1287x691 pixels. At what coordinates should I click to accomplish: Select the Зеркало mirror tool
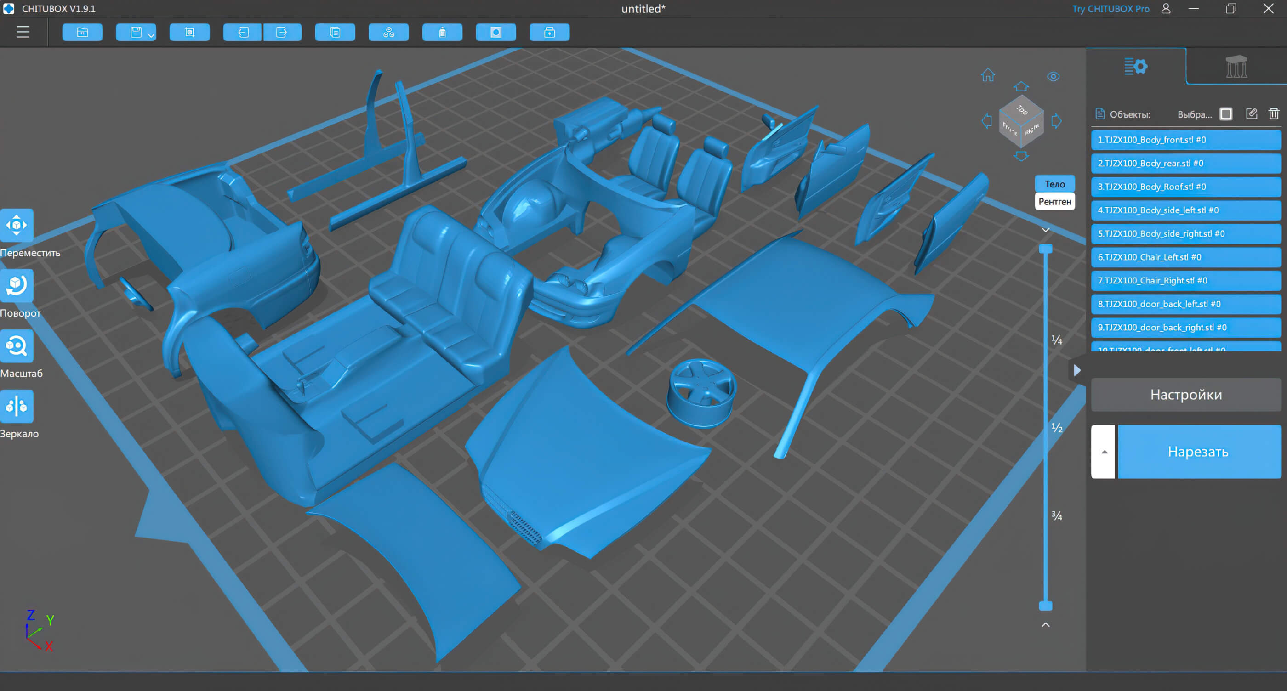17,407
